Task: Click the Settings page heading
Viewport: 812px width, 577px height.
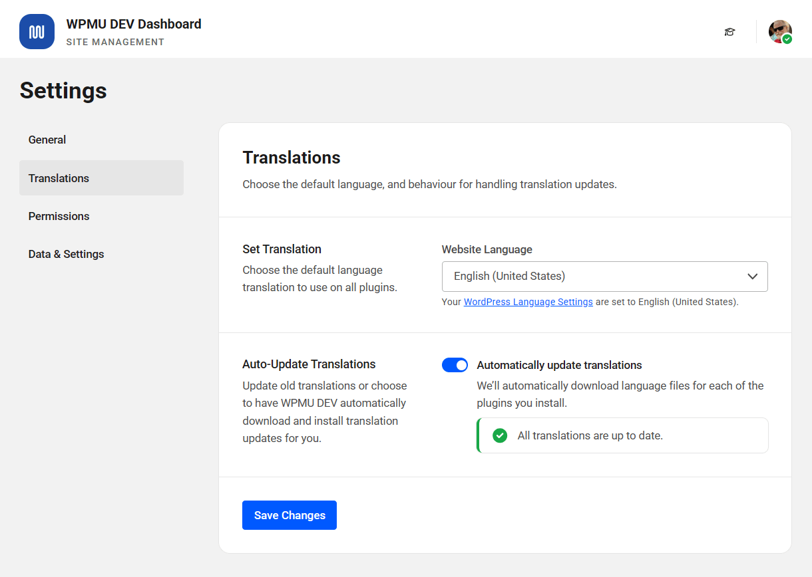Action: coord(63,90)
